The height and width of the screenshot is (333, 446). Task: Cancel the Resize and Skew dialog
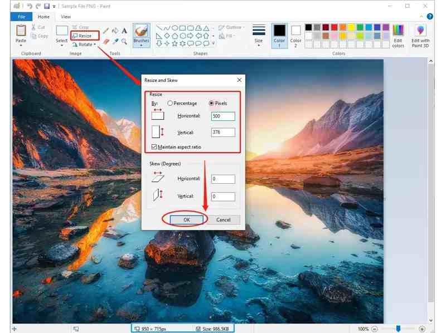pos(224,219)
